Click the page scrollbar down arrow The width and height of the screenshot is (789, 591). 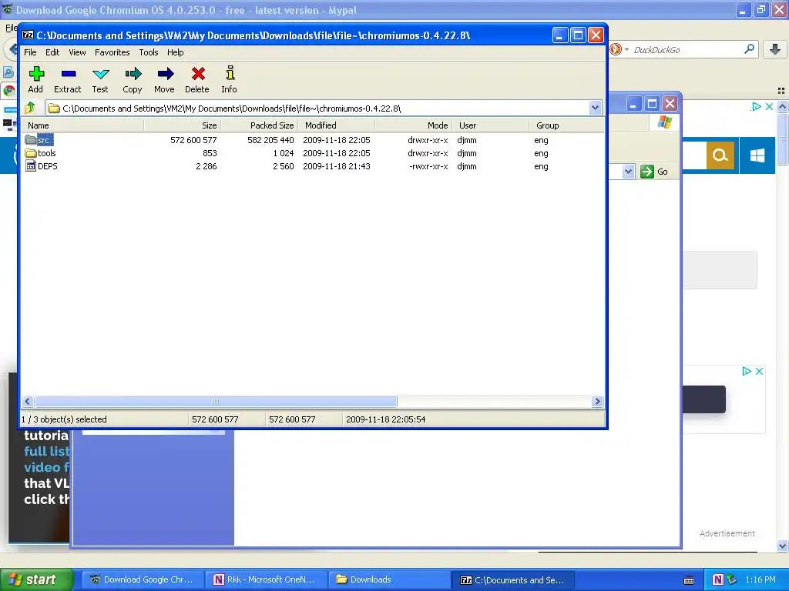pos(783,546)
